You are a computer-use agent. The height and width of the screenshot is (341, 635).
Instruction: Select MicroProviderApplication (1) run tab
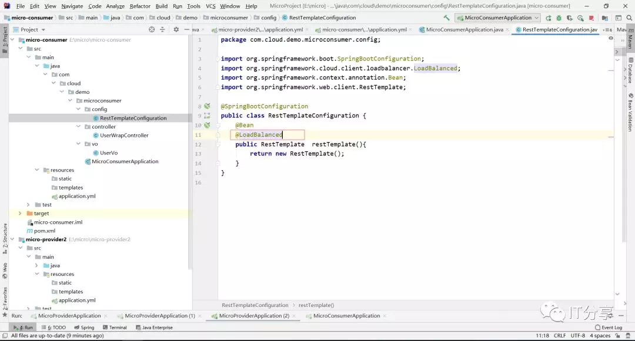pos(159,316)
